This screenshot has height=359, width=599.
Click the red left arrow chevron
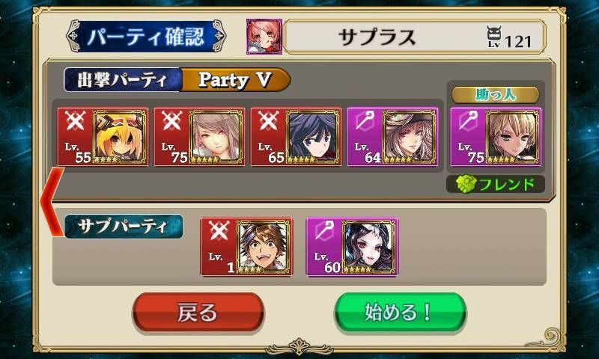point(52,202)
